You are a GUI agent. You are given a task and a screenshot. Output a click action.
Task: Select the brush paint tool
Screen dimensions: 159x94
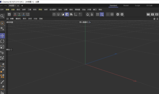(x=2, y=82)
